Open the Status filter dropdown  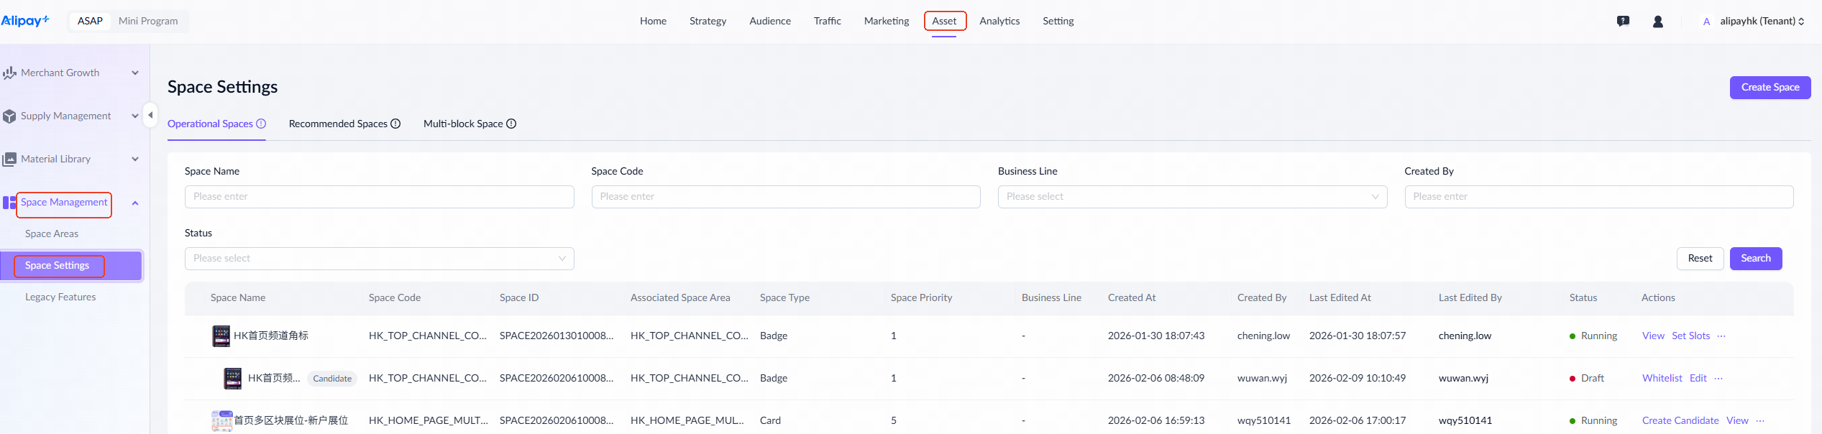click(379, 259)
